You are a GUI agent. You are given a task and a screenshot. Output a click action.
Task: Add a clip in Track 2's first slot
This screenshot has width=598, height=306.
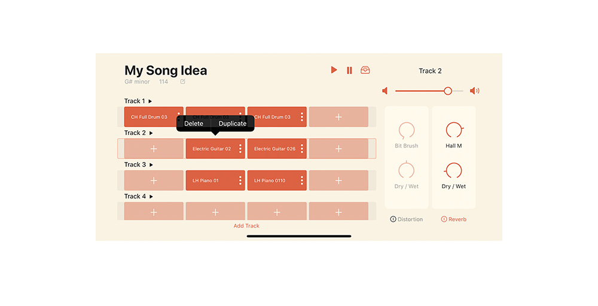point(154,149)
